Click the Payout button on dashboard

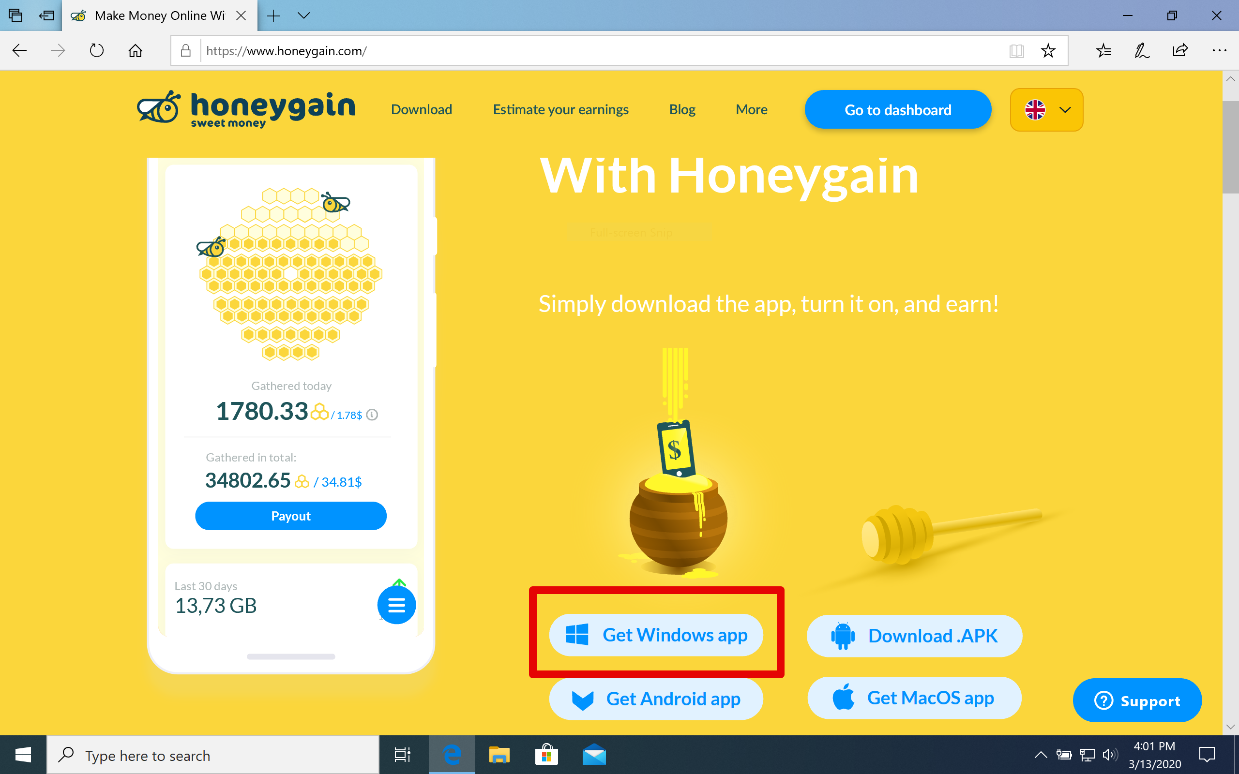click(291, 515)
